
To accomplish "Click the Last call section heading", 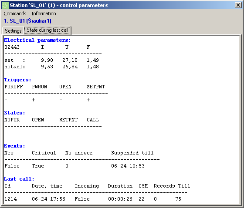I will pyautogui.click(x=19, y=179).
